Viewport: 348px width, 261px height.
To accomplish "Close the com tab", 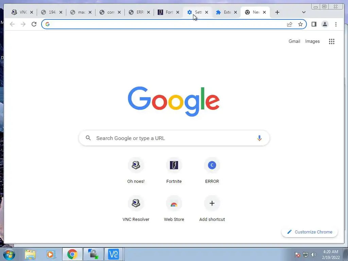I will [x=119, y=12].
